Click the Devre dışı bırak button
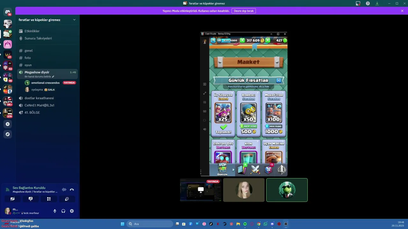This screenshot has width=408, height=229. (244, 11)
